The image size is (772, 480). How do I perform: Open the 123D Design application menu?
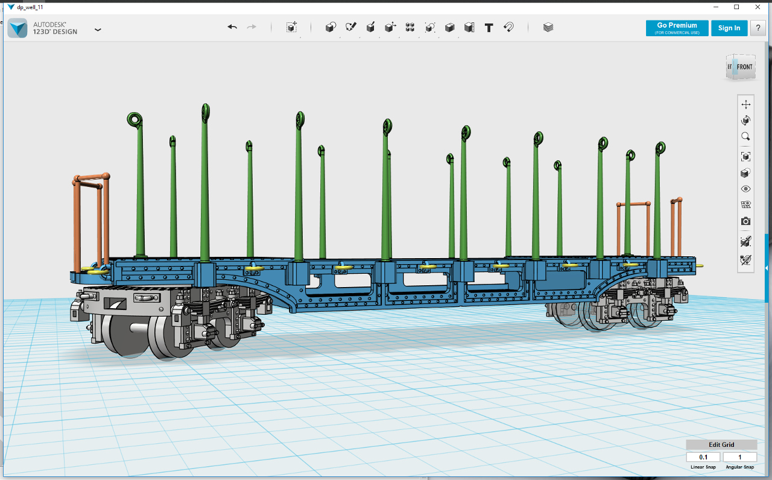(x=98, y=29)
